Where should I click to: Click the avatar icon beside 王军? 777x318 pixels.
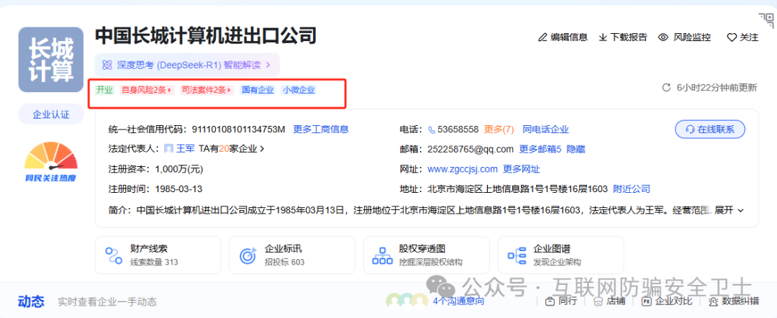click(168, 149)
